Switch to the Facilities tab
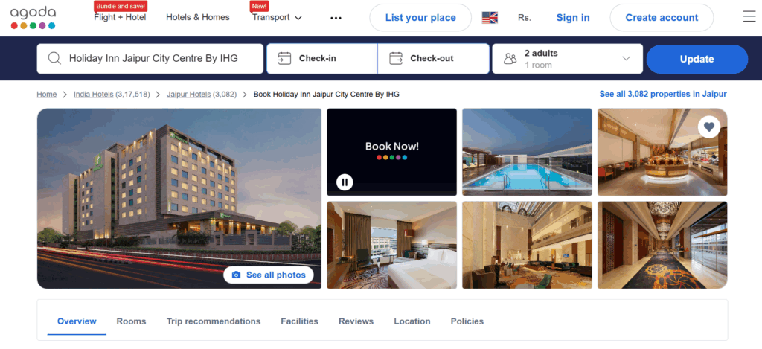The width and height of the screenshot is (762, 349). point(299,321)
